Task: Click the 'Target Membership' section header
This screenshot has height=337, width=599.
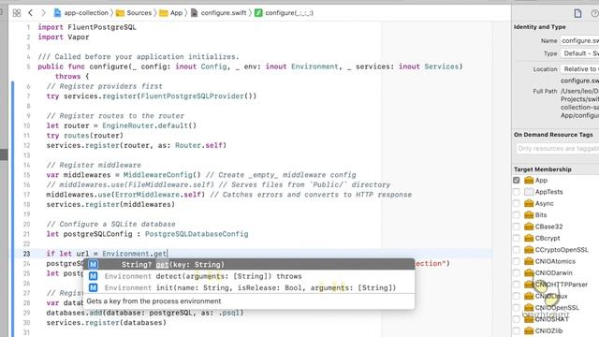Action: coord(543,169)
